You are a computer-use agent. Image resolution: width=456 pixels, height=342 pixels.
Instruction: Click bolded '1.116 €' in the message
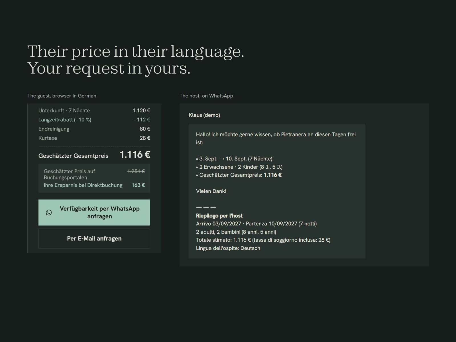(x=273, y=175)
